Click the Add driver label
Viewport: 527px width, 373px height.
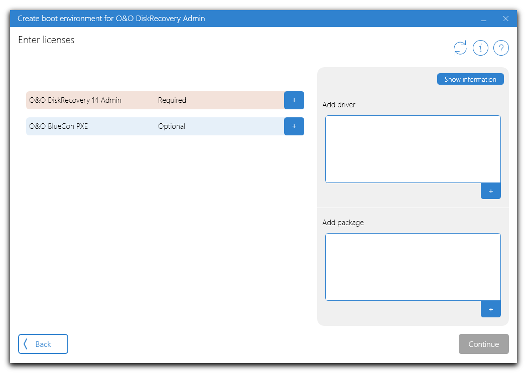coord(339,105)
